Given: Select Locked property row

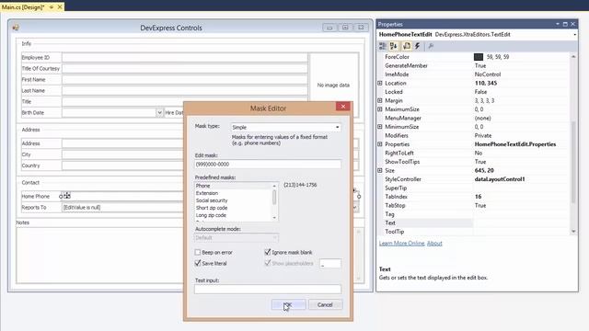Looking at the screenshot, I should click(473, 92).
